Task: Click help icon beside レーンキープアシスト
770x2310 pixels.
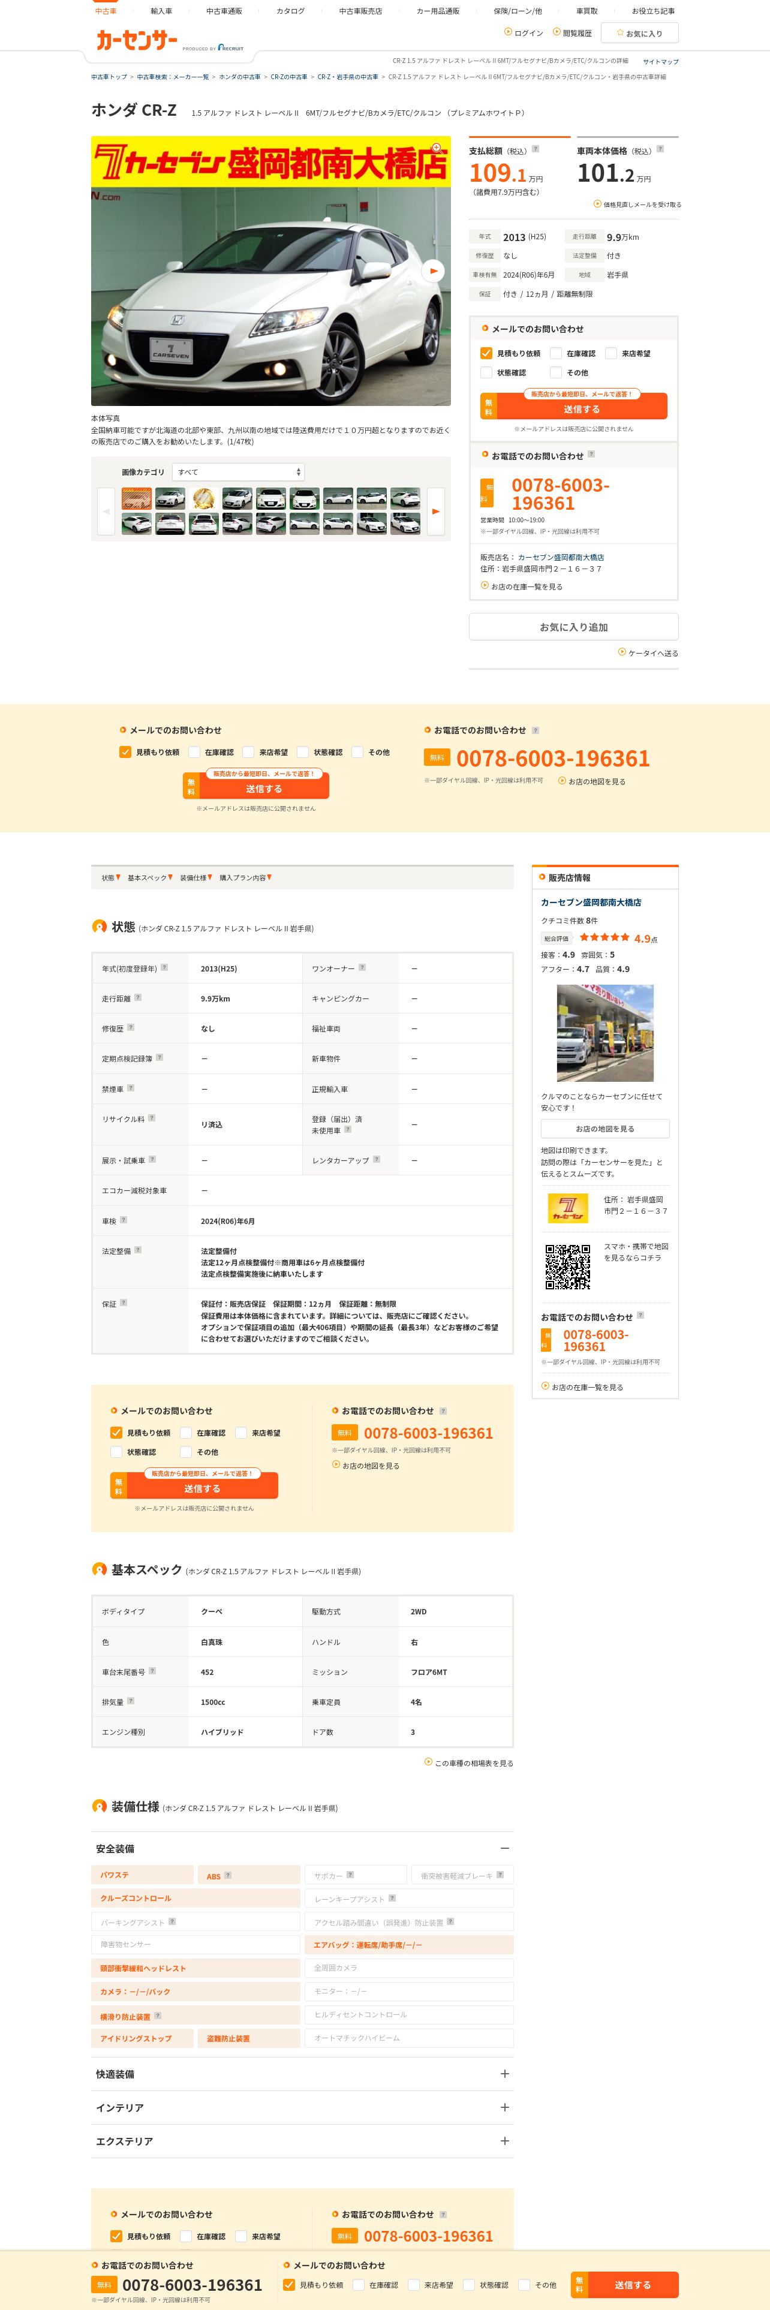Action: [x=393, y=1897]
